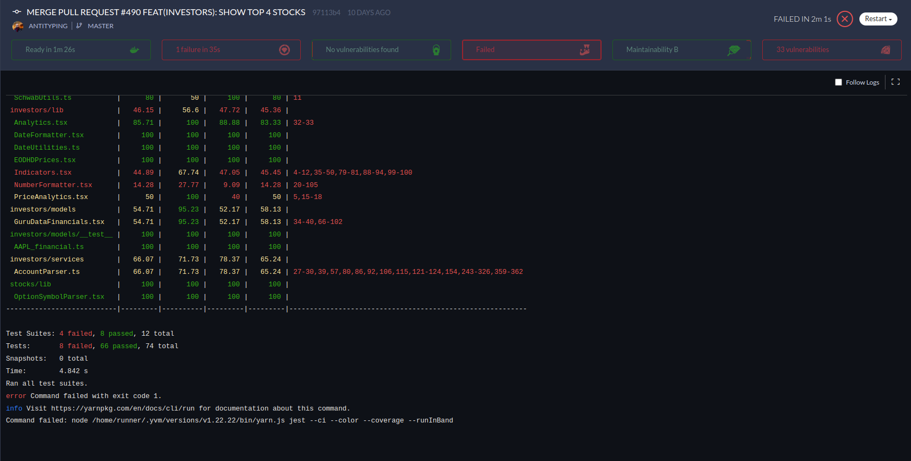Click the commit hash 97113b4
Viewport: 911px width, 461px height.
(326, 12)
